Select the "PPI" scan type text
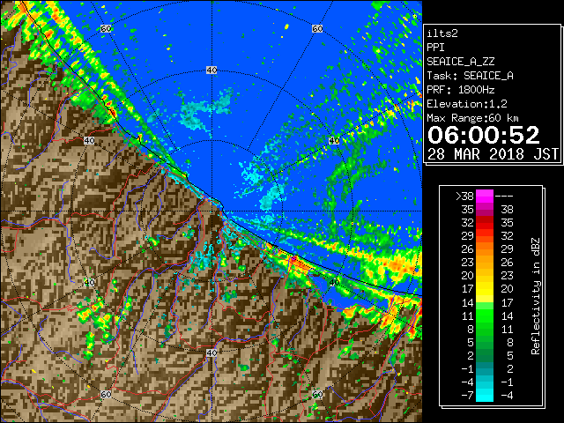This screenshot has width=564, height=423. coord(435,48)
